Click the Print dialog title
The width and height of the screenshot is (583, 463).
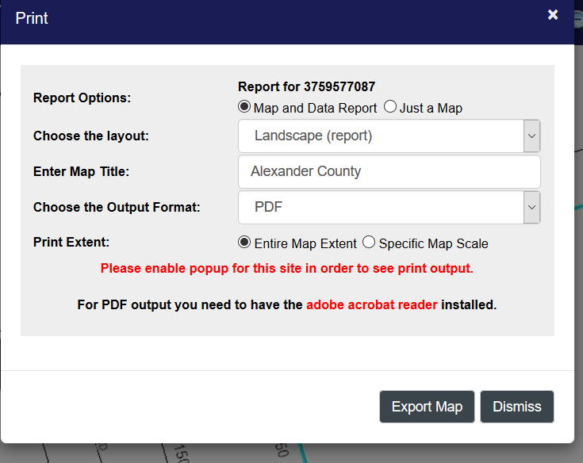point(32,17)
